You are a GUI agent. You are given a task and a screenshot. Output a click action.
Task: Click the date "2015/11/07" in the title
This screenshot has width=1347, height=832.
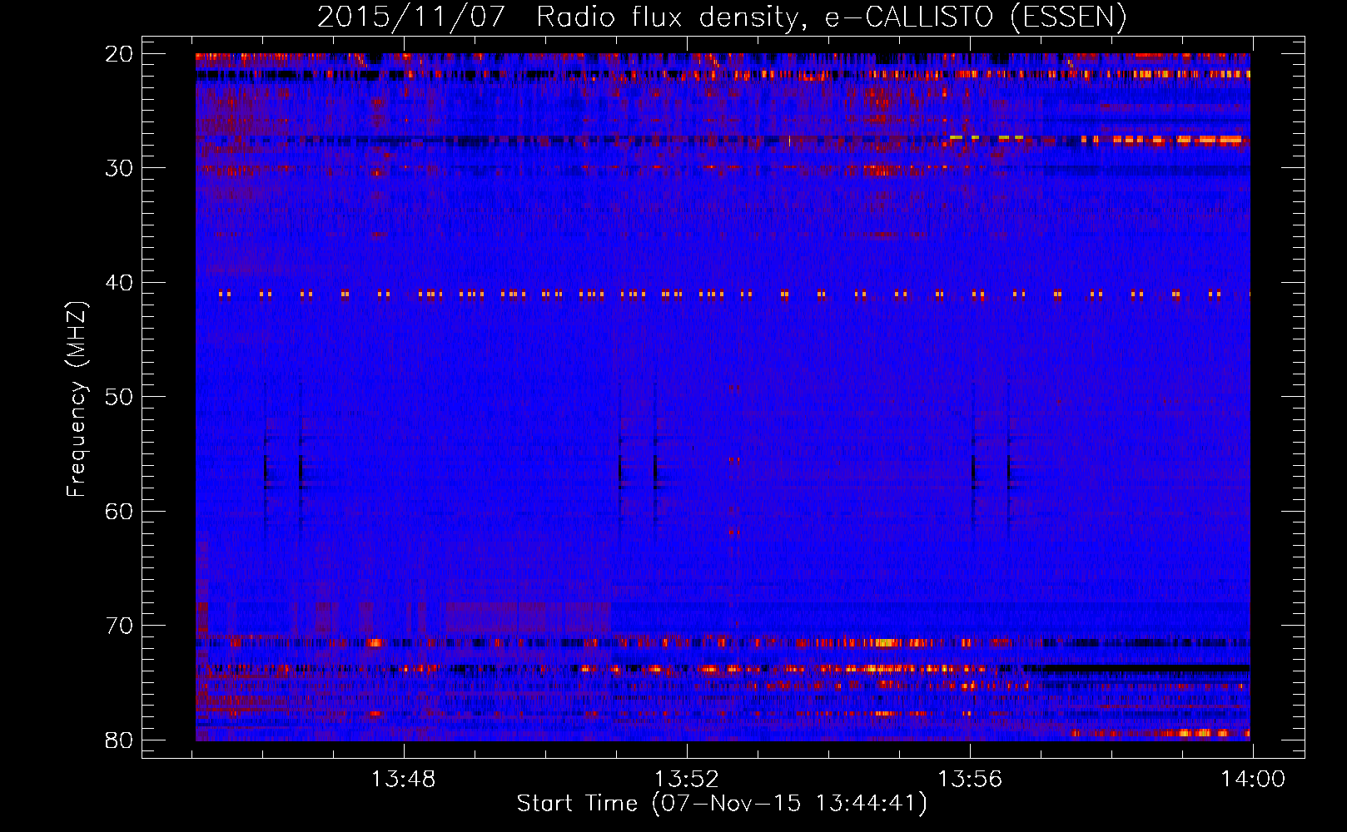click(411, 17)
